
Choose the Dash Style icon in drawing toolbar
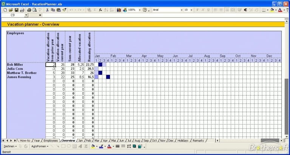click(x=123, y=146)
